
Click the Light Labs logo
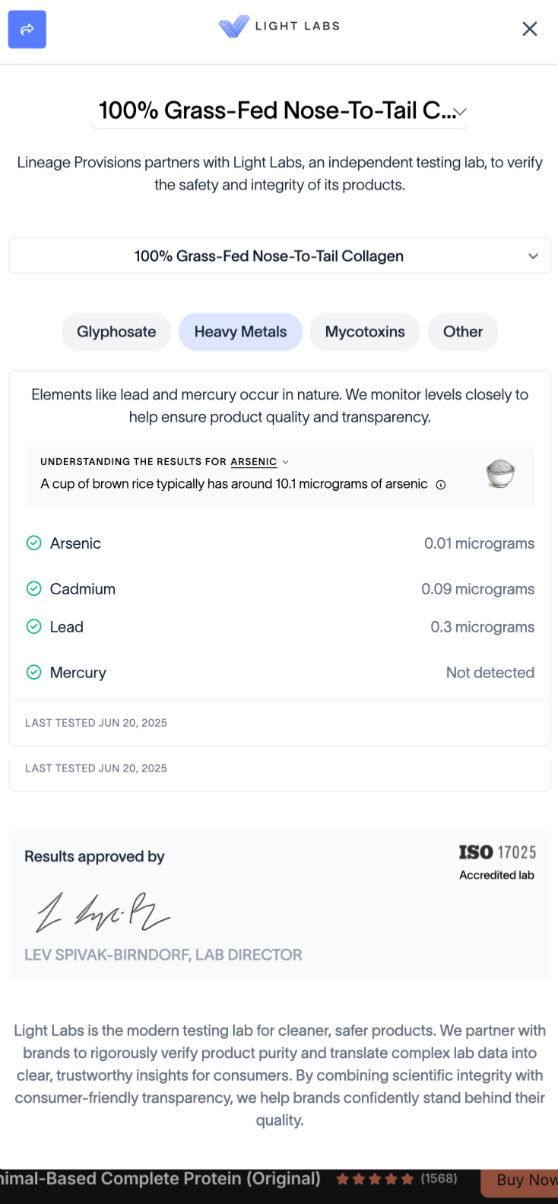pyautogui.click(x=279, y=27)
